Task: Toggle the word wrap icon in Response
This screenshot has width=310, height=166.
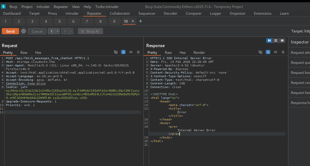Action: coord(268,52)
